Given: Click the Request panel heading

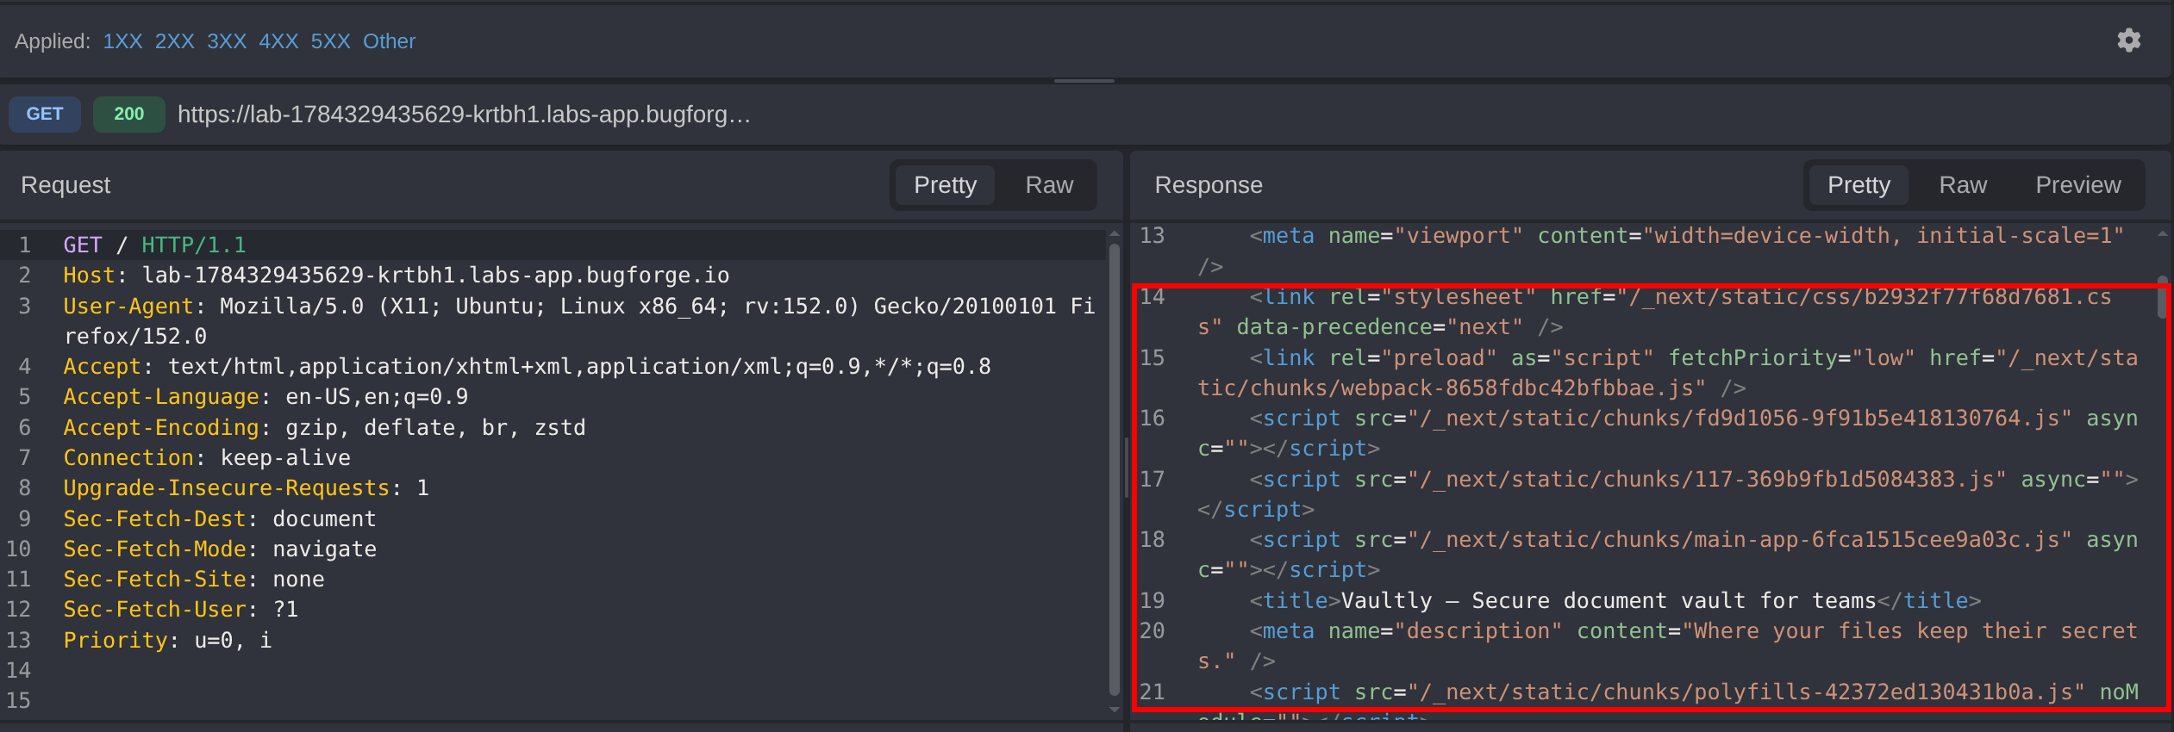Looking at the screenshot, I should (x=66, y=185).
